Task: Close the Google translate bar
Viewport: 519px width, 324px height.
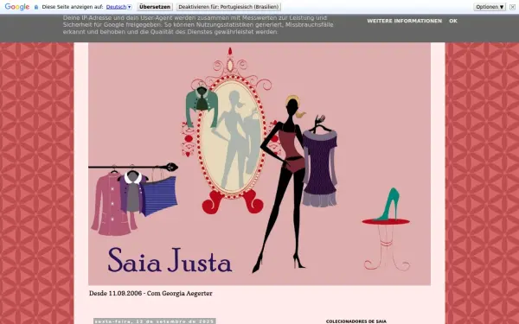Action: click(512, 7)
